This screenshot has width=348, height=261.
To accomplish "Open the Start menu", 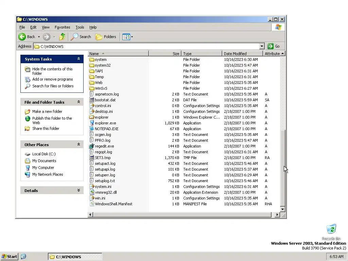I will (9, 257).
